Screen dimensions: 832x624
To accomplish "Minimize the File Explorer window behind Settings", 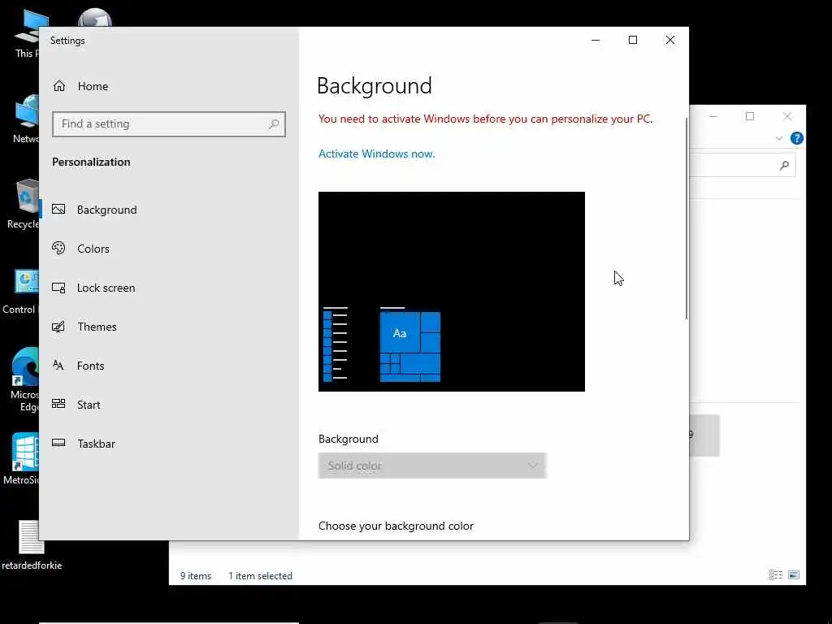I will 713,116.
